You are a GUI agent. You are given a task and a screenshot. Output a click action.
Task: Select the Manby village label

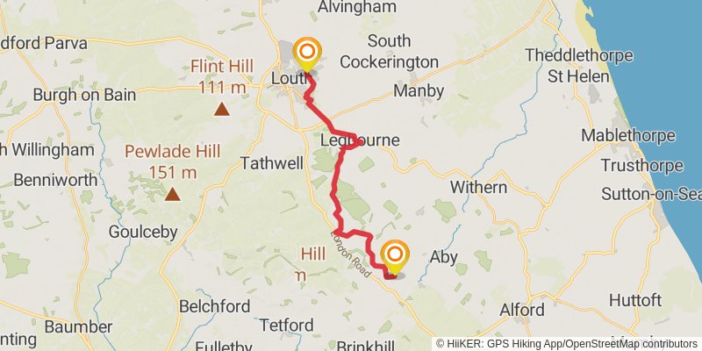coord(419,91)
